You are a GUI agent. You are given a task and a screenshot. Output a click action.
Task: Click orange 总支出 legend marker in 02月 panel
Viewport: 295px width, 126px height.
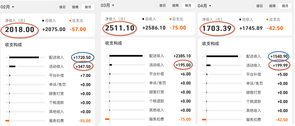click(x=70, y=20)
